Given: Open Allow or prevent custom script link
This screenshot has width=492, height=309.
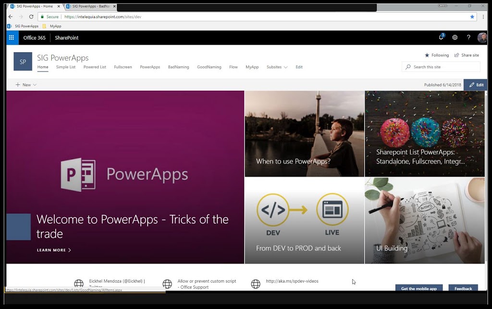Looking at the screenshot, I should pos(207,284).
